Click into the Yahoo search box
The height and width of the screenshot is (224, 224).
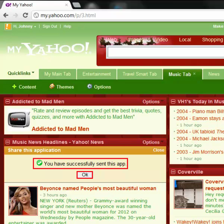click(166, 52)
